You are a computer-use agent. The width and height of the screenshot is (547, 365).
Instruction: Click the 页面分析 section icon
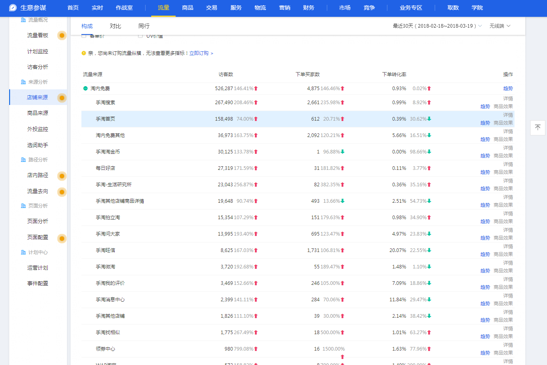coord(23,206)
